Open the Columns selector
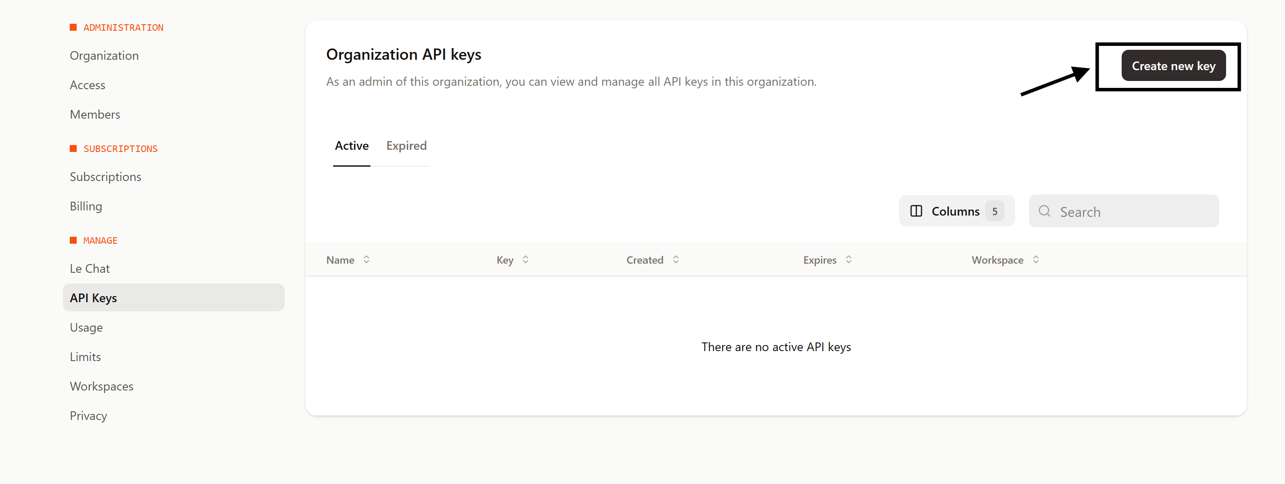The image size is (1285, 484). point(956,211)
